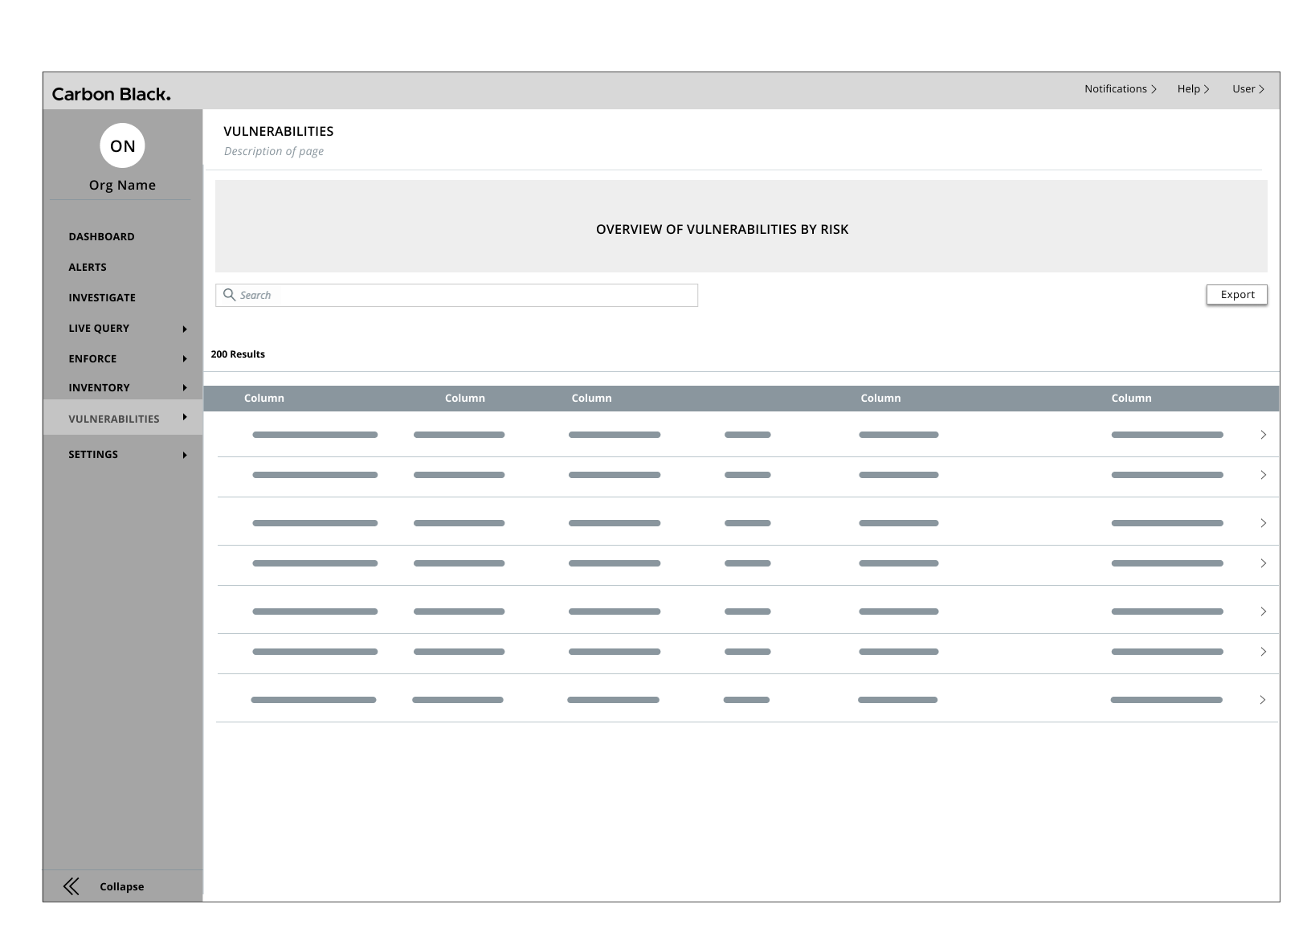The width and height of the screenshot is (1311, 949).
Task: Expand the Inventory submenu arrow
Action: tap(185, 388)
